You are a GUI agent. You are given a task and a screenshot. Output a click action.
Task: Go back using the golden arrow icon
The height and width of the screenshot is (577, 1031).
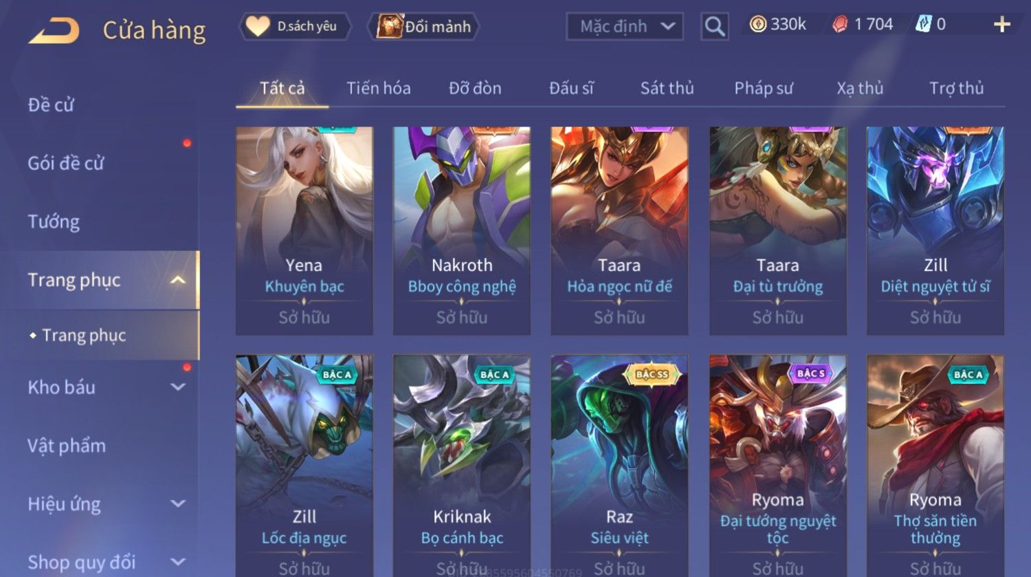click(x=54, y=30)
